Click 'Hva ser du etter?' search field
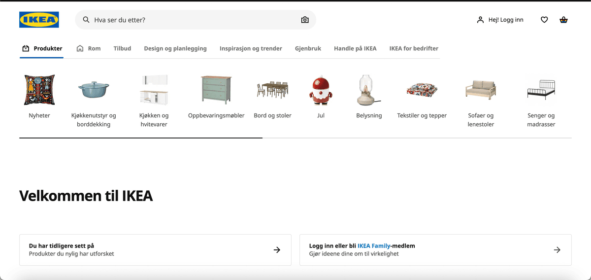Screen dimensions: 591x280 click(196, 20)
